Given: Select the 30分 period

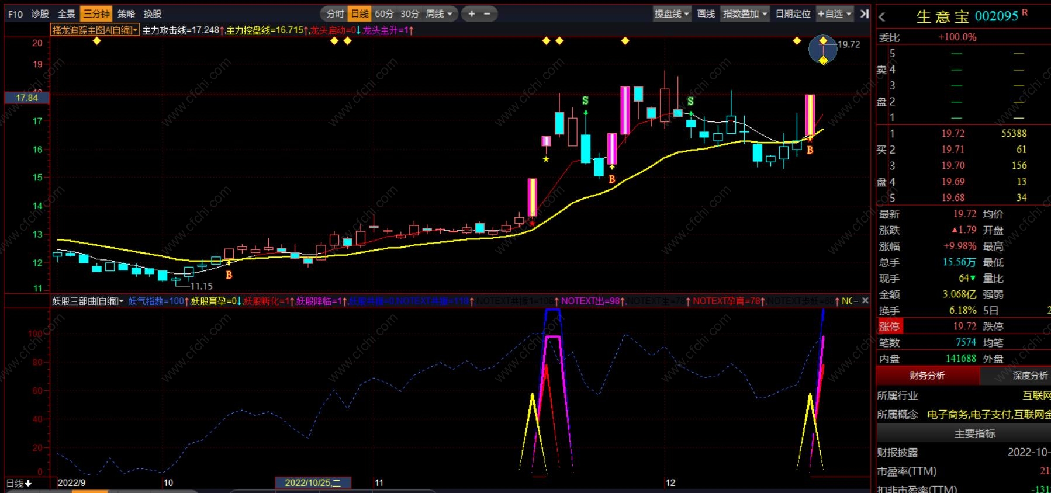Looking at the screenshot, I should pos(410,13).
